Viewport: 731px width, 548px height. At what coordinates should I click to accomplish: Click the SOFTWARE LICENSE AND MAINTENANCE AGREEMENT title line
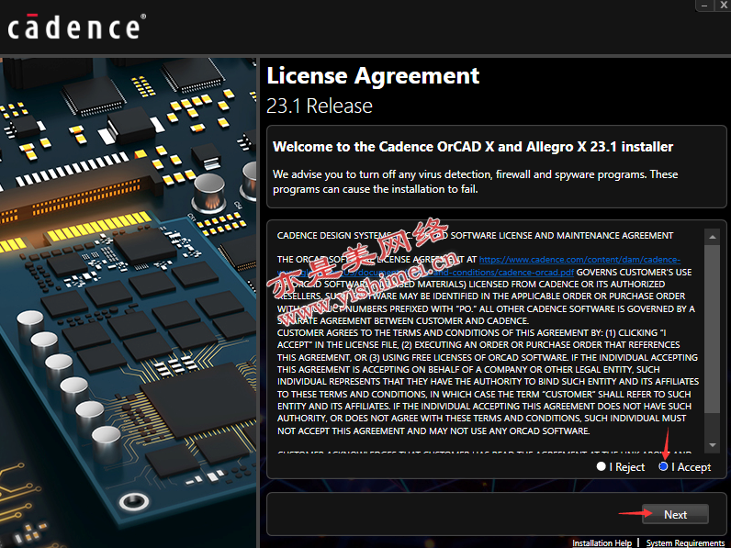coord(475,235)
